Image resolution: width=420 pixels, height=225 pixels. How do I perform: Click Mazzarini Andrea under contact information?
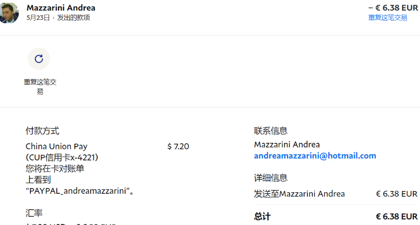click(x=287, y=144)
